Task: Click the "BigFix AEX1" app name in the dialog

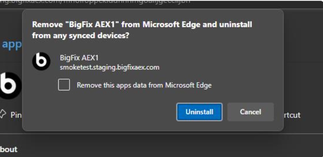Action: (79, 58)
